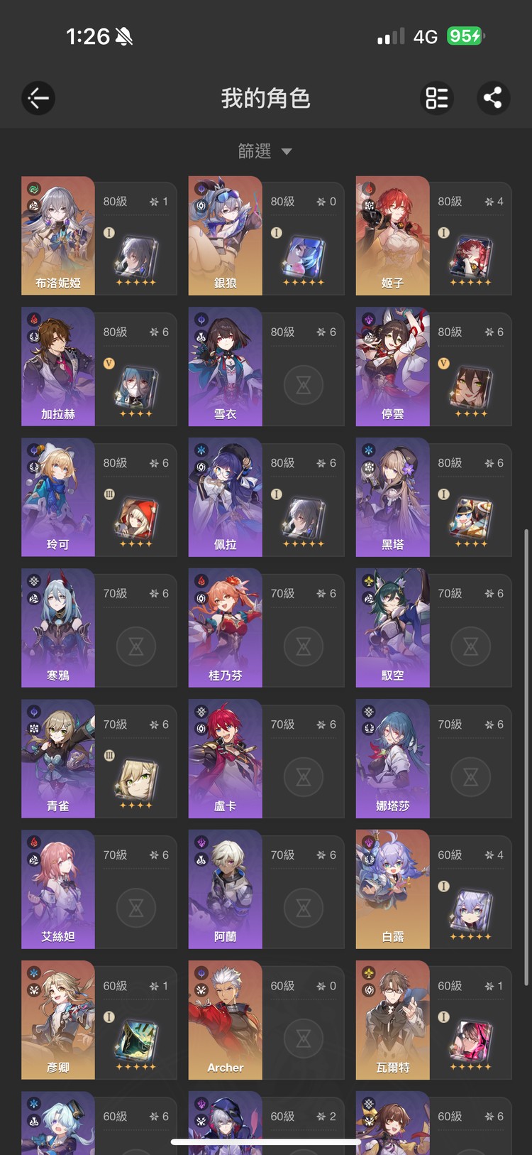Open the Archer character card
This screenshot has height=1155, width=532.
pos(266,1020)
